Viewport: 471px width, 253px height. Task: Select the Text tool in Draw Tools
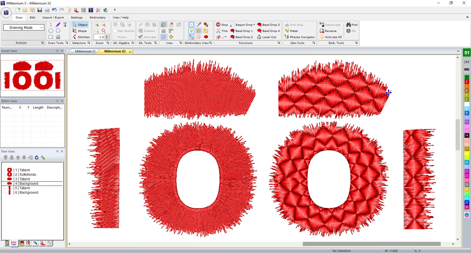pos(65,25)
